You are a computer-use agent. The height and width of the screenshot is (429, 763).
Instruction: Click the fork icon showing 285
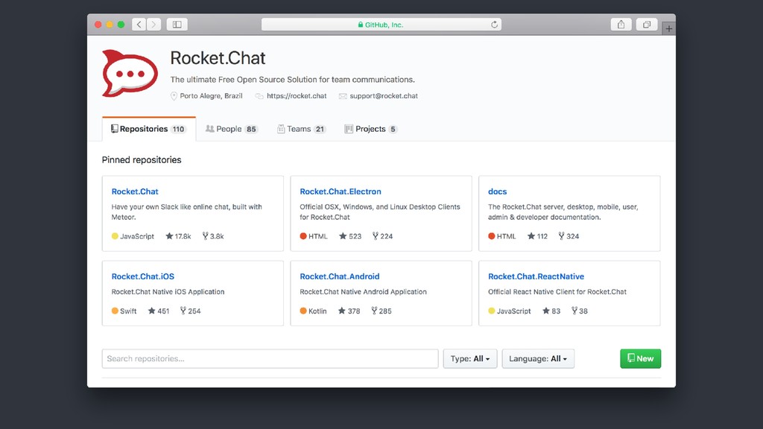374,311
